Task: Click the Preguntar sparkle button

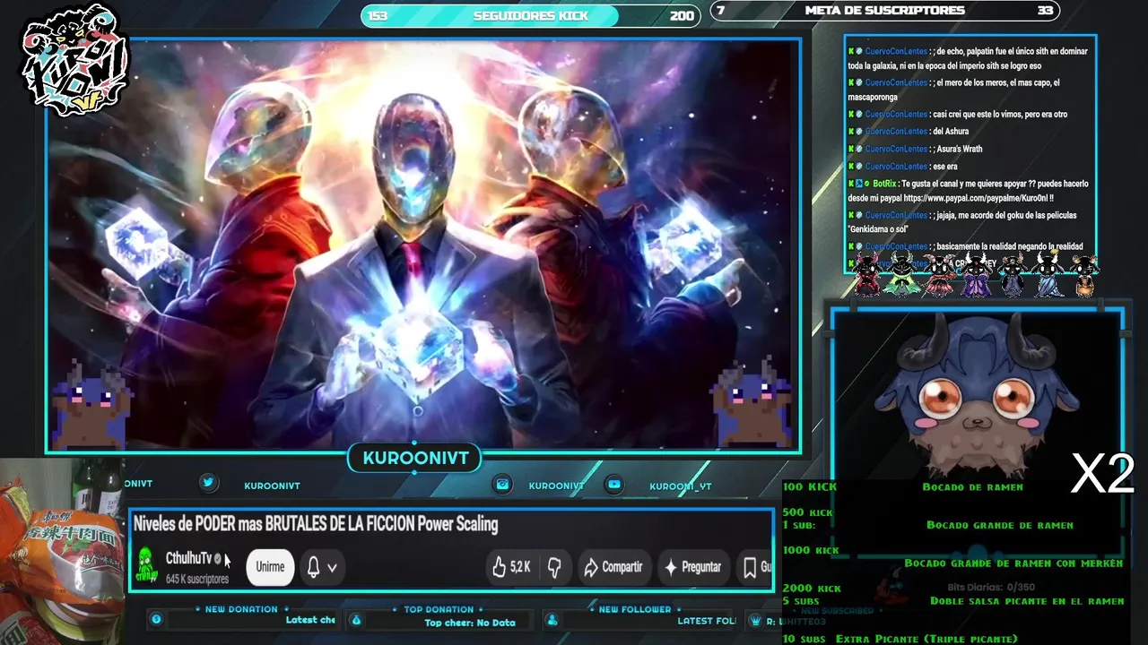Action: pos(691,567)
